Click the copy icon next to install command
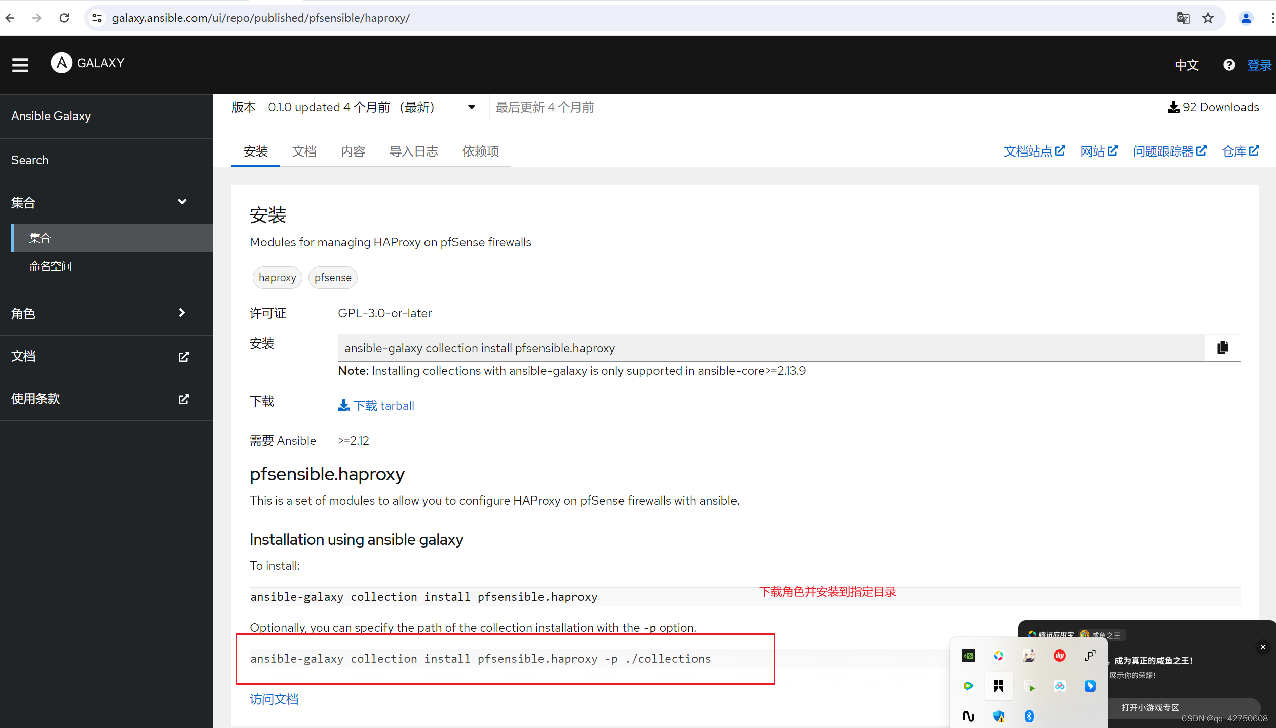Viewport: 1276px width, 728px height. (1223, 348)
